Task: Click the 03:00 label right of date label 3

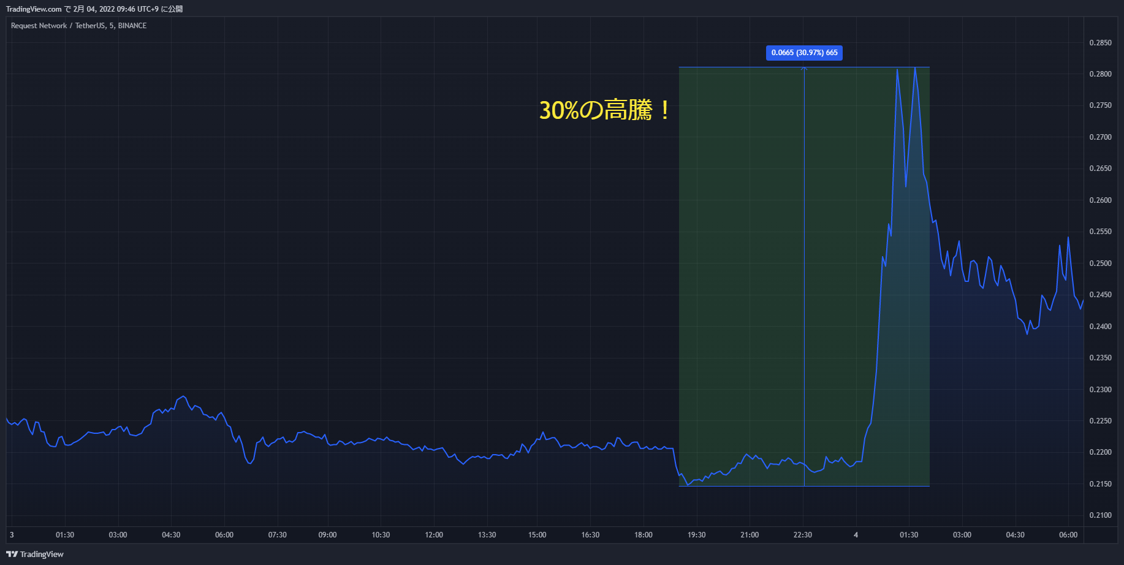Action: click(x=118, y=535)
